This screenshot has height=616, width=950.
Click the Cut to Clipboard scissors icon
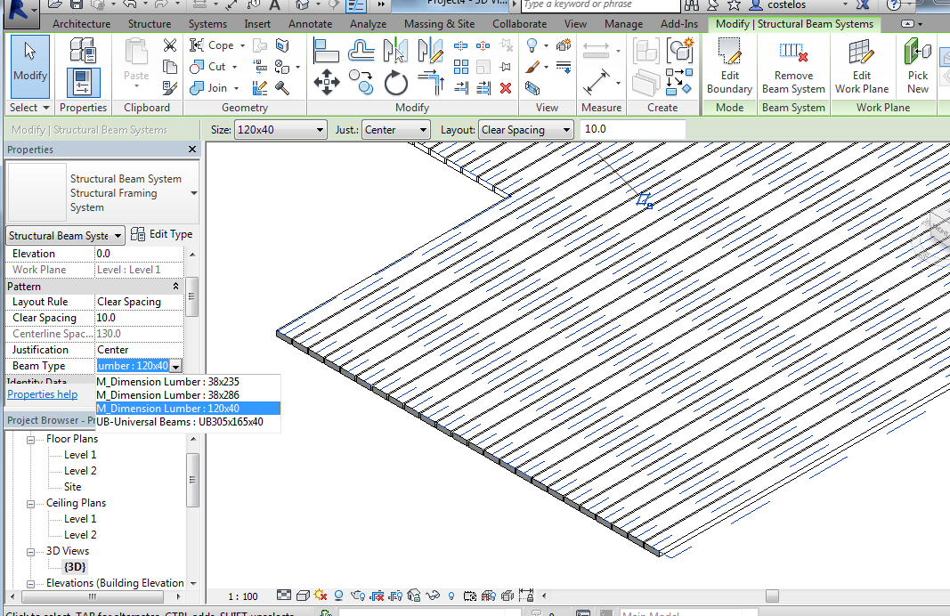(x=170, y=45)
